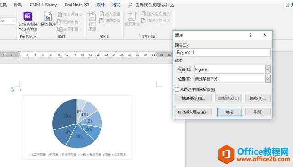
Task: Click Cross-reference (交叉引用) command
Action: point(68,29)
